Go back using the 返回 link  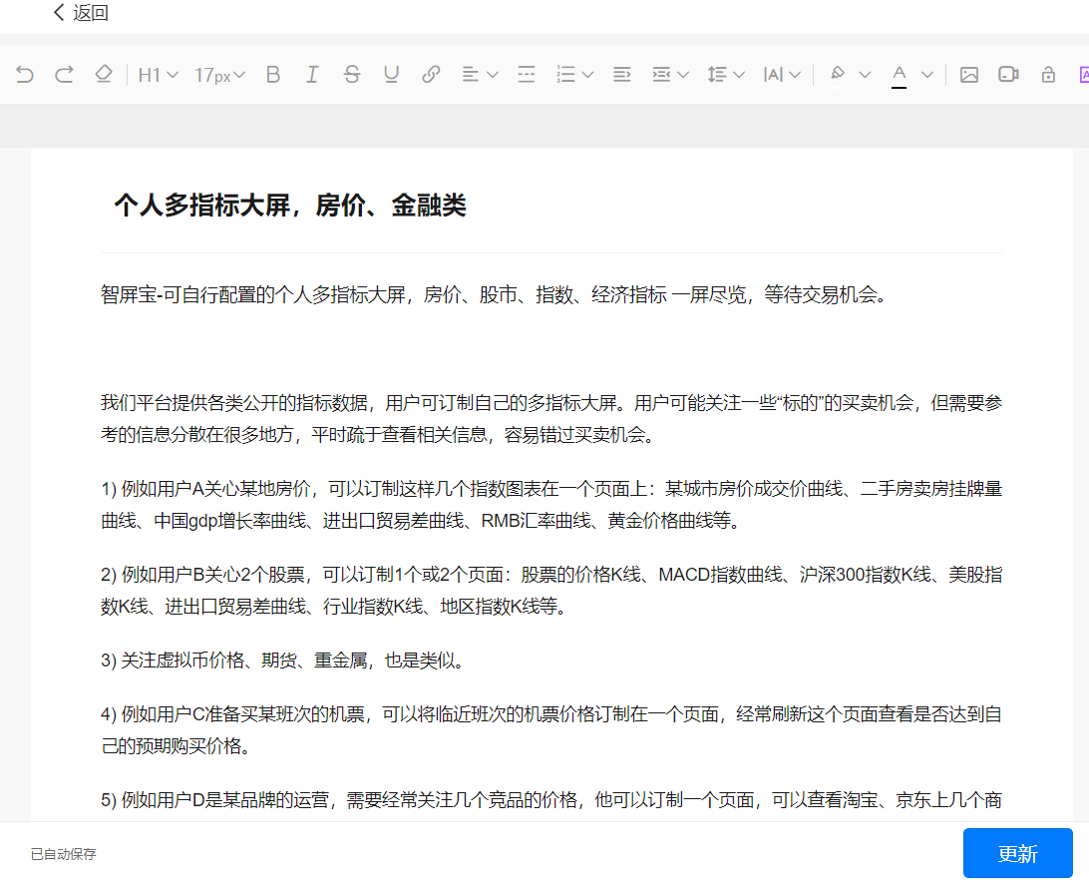(81, 13)
